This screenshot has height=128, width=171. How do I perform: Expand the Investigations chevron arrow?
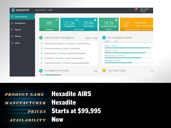tap(32, 23)
